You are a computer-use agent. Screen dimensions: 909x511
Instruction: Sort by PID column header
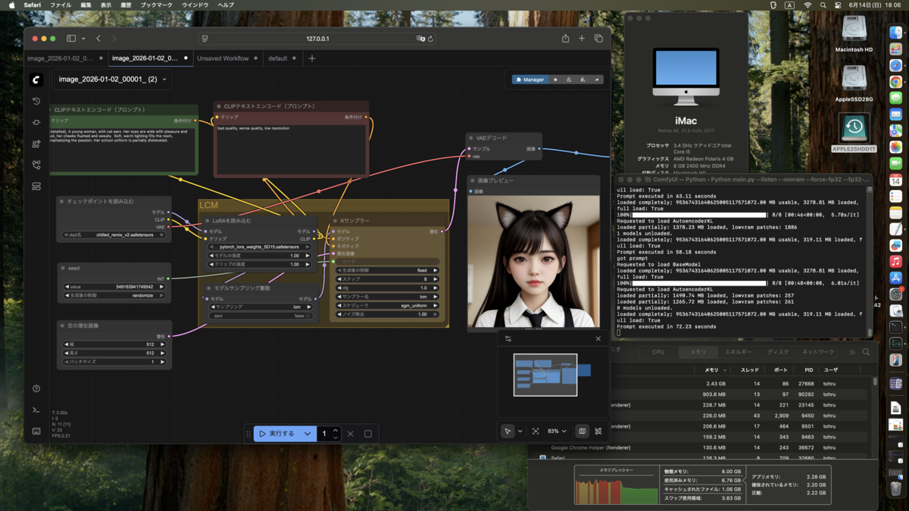click(808, 370)
